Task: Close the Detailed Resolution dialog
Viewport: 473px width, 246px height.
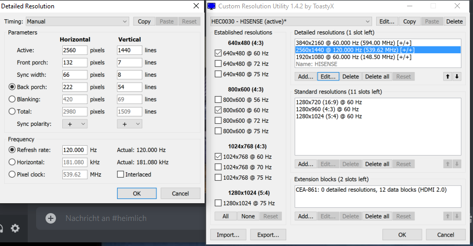Action: (x=196, y=6)
